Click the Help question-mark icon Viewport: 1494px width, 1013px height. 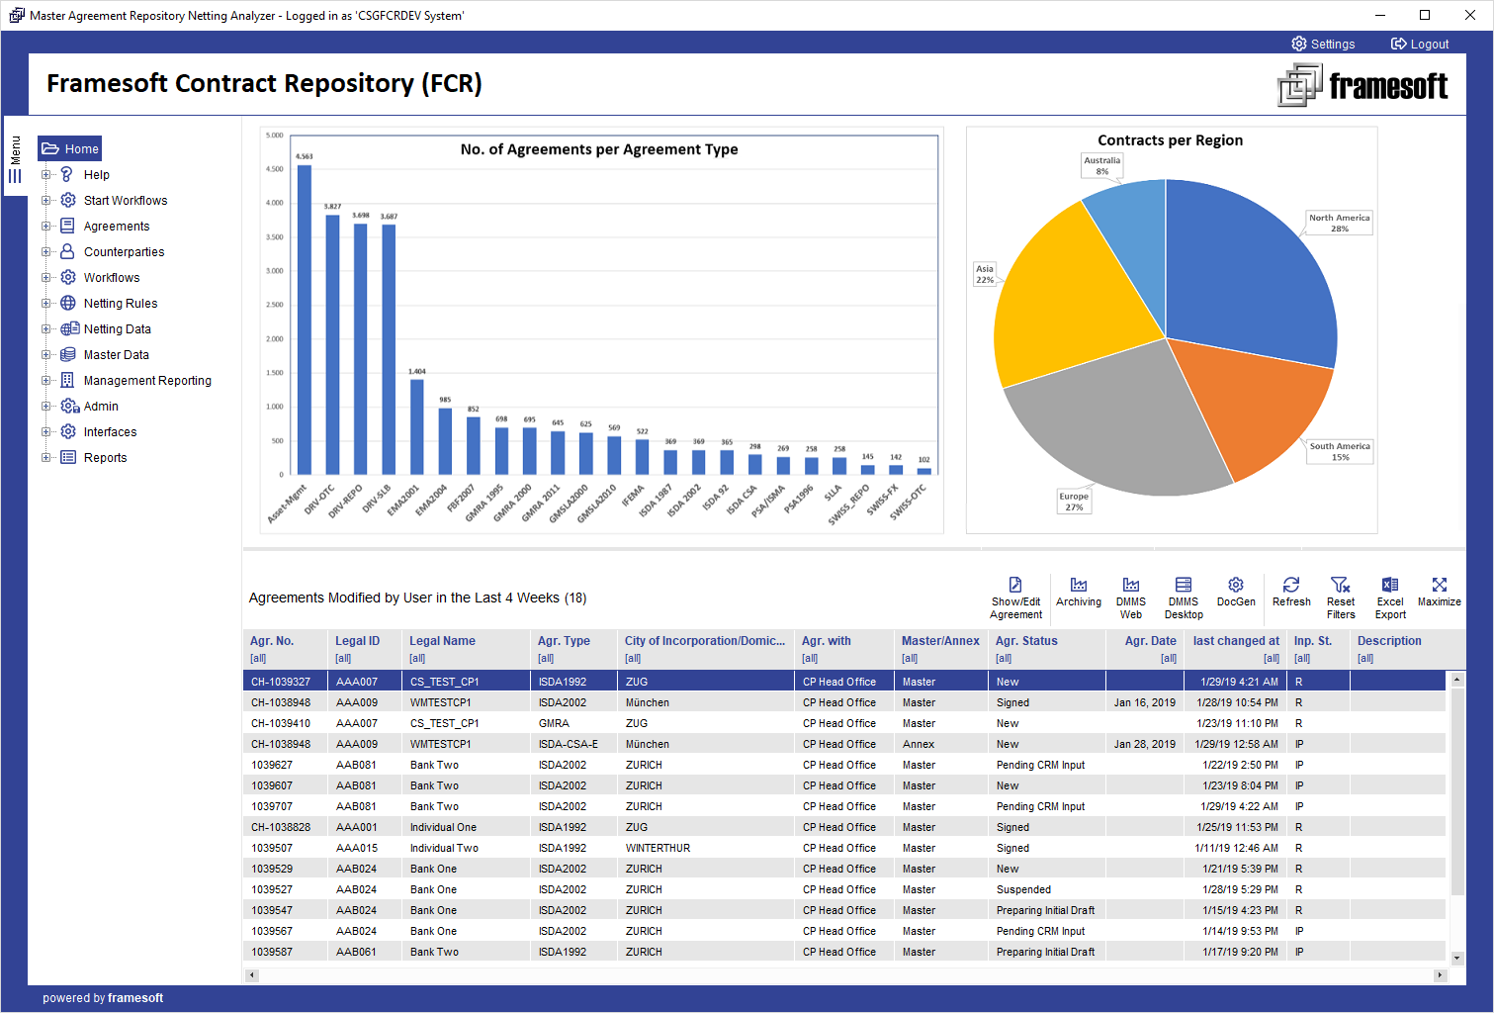click(67, 174)
